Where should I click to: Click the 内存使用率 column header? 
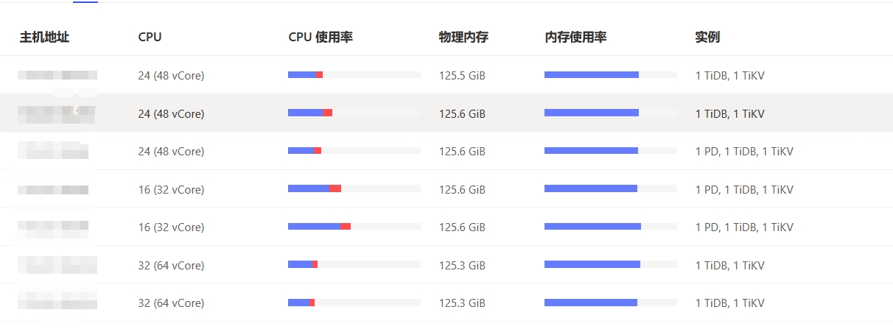575,37
